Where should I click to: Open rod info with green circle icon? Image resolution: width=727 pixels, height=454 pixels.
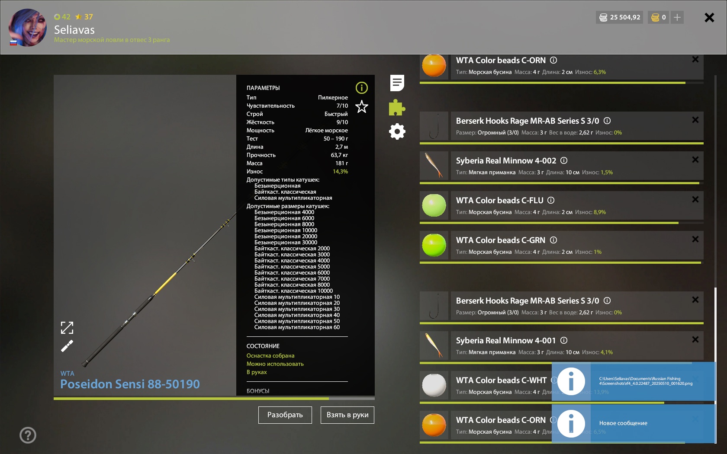point(362,88)
